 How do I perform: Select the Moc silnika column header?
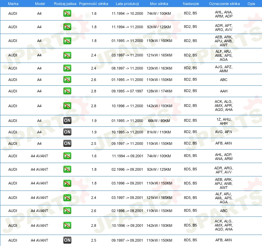pyautogui.click(x=159, y=4)
